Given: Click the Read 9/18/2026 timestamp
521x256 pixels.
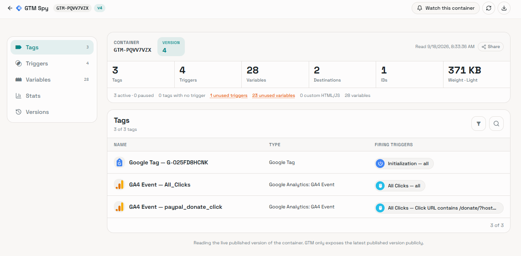Looking at the screenshot, I should tap(445, 47).
